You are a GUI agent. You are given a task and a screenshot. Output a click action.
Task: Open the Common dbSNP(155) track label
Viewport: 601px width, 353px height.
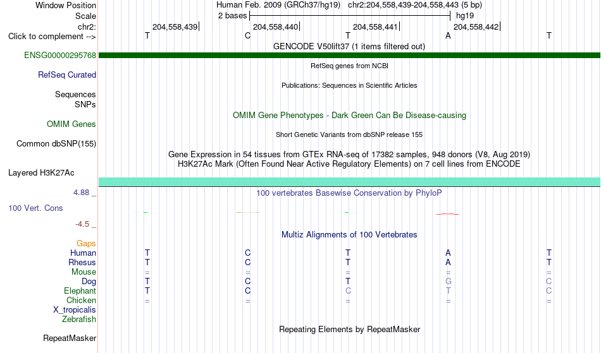56,144
